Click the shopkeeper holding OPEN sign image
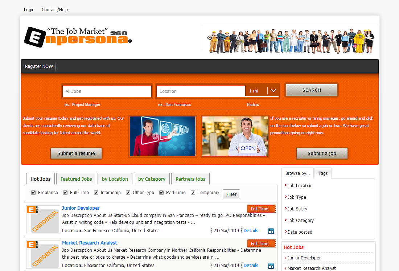This screenshot has height=271, width=399. [x=235, y=136]
